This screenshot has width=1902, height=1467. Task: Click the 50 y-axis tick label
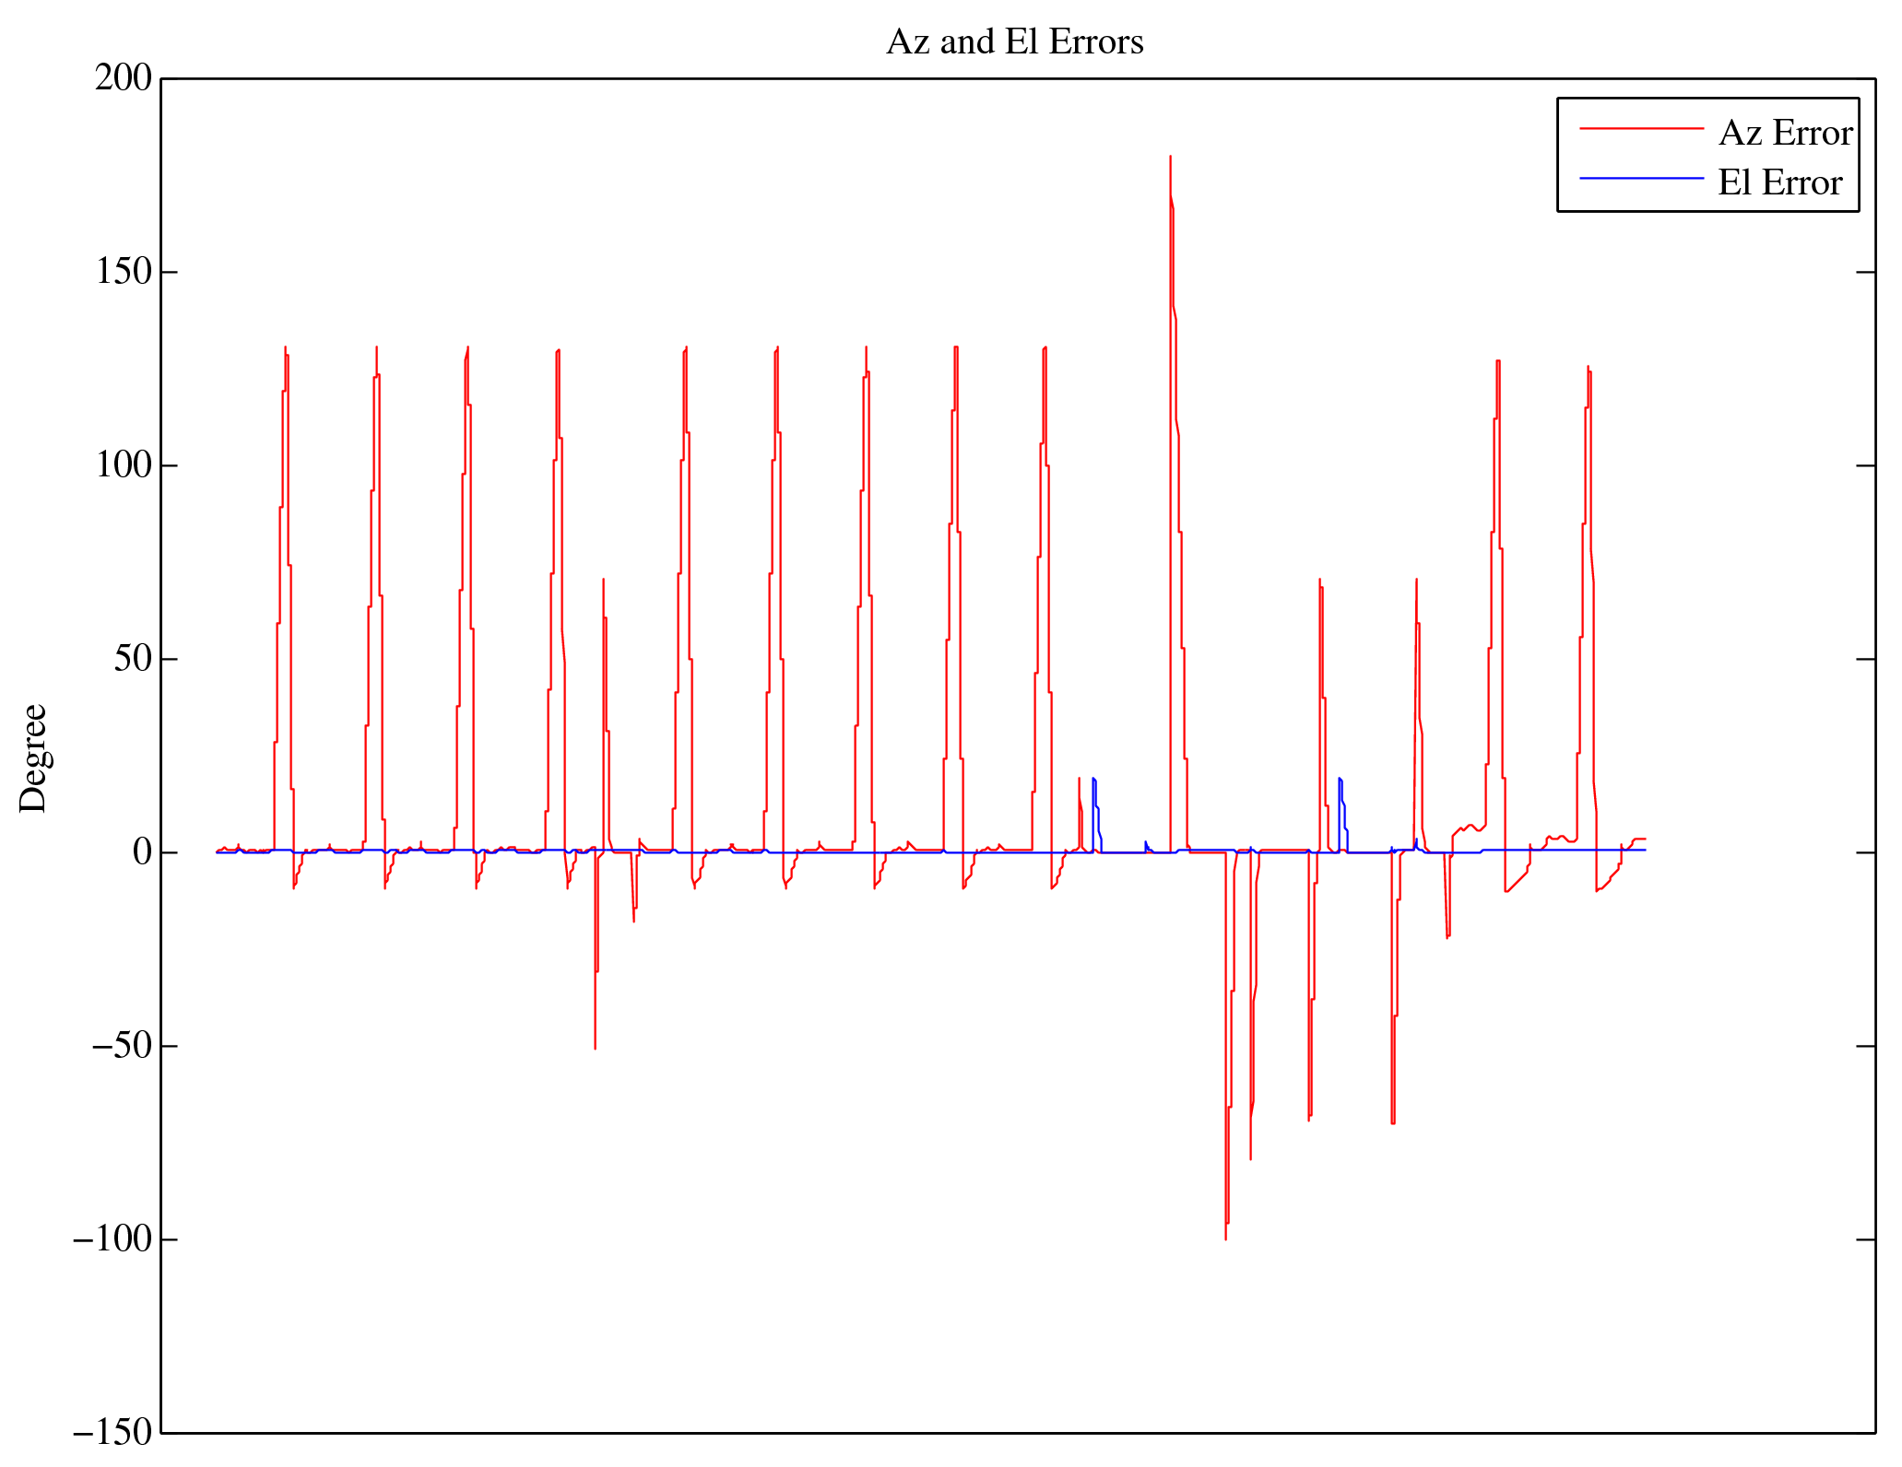tap(132, 659)
